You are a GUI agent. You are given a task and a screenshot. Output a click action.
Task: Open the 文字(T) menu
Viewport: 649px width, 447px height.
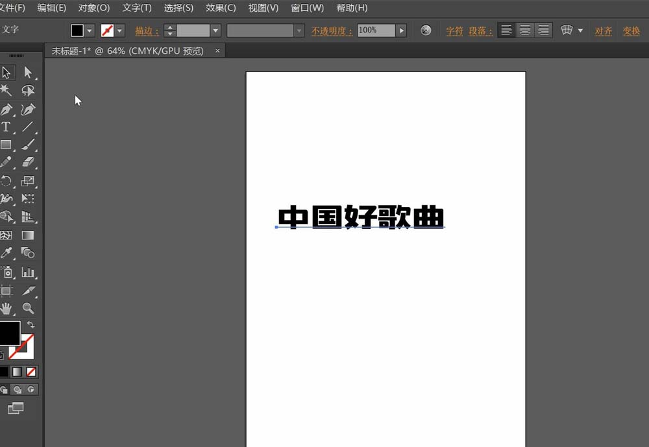137,8
